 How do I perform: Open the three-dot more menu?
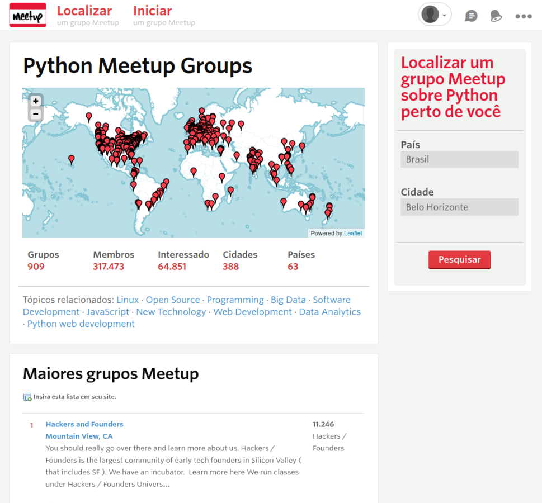pos(524,16)
